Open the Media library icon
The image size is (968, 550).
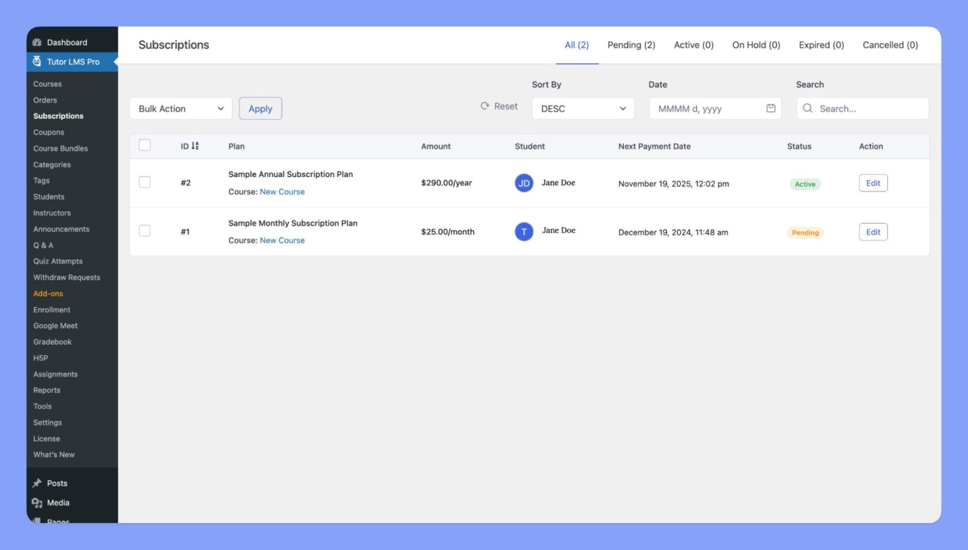click(37, 502)
